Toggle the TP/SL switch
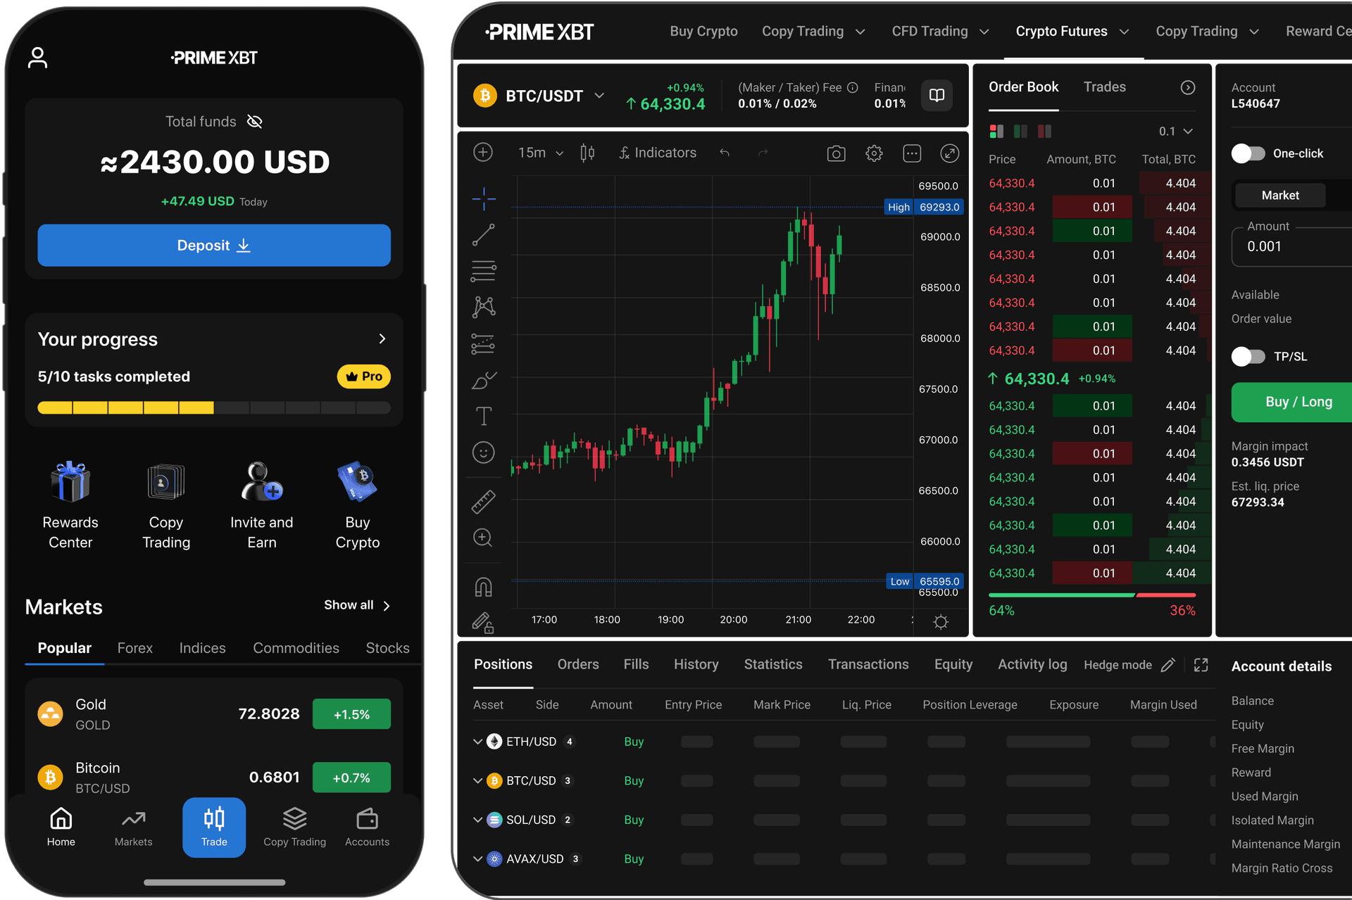Screen dimensions: 1352x900 pos(1248,357)
